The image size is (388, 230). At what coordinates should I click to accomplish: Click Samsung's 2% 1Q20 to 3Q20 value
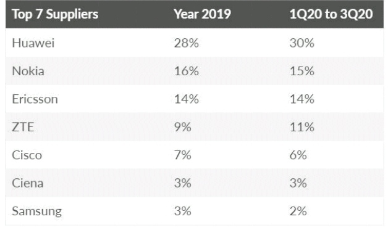[298, 212]
